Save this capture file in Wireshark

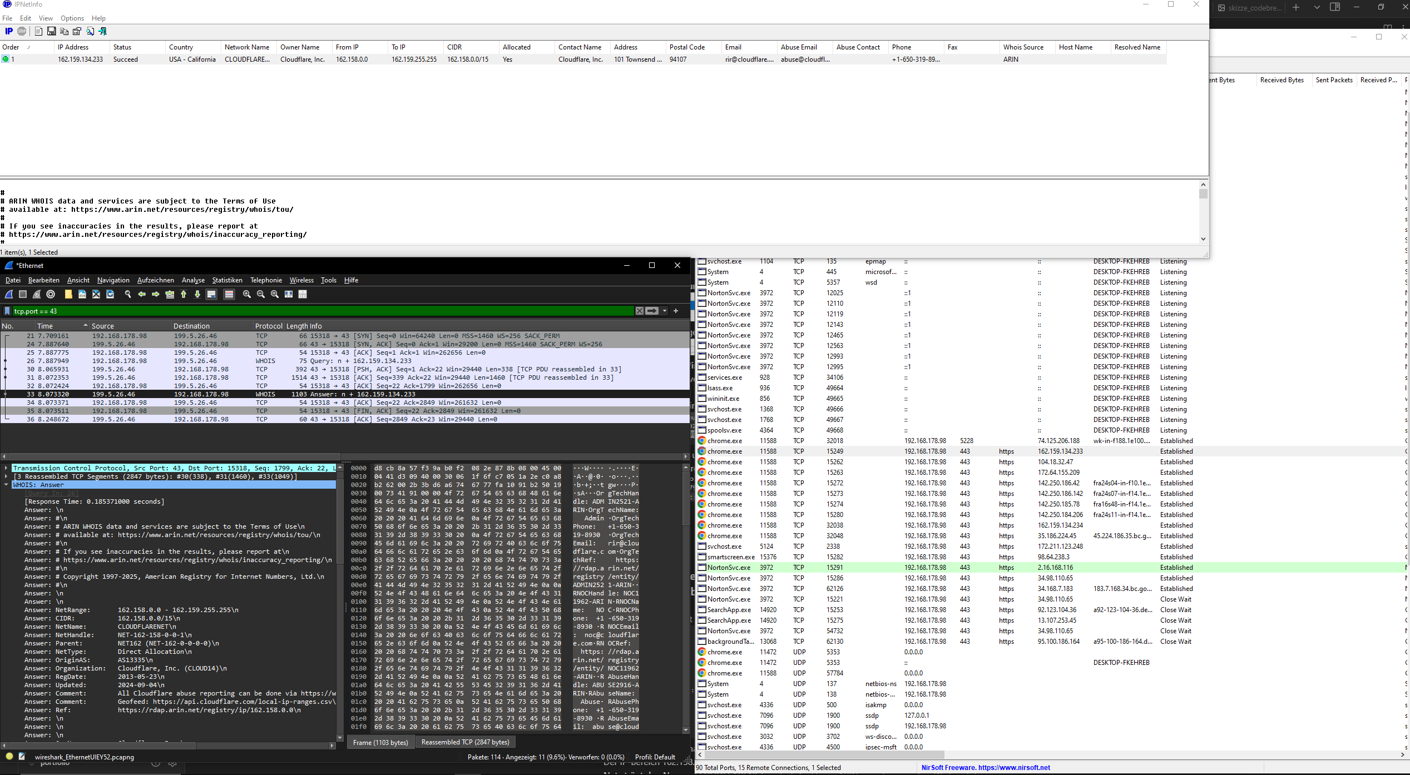(x=82, y=294)
